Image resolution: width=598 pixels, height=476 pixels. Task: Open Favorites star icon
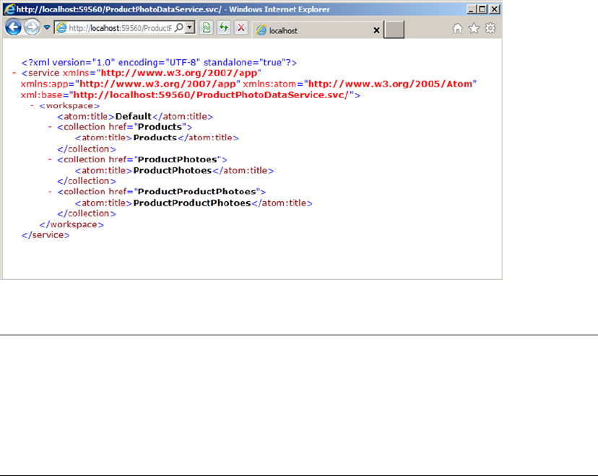474,28
